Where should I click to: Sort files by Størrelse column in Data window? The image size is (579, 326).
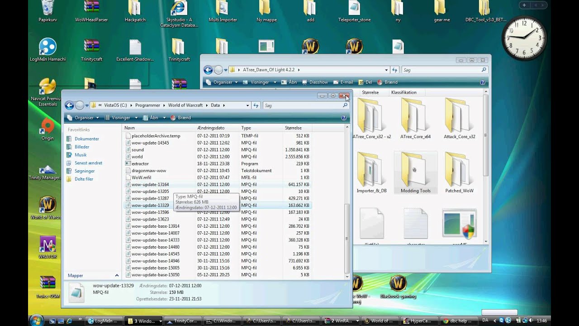[x=297, y=128]
